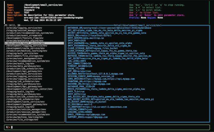Click the SMTP_PORT=2525 line
214x132 pixels.
pos(77,41)
